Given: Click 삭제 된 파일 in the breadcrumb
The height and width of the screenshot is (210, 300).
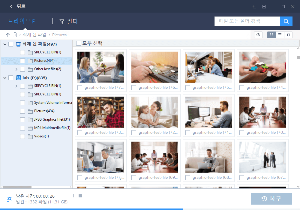Looking at the screenshot, I should (34, 34).
